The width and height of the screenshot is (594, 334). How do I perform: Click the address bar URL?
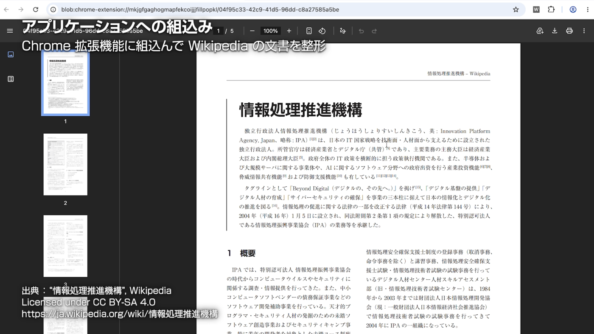point(200,9)
